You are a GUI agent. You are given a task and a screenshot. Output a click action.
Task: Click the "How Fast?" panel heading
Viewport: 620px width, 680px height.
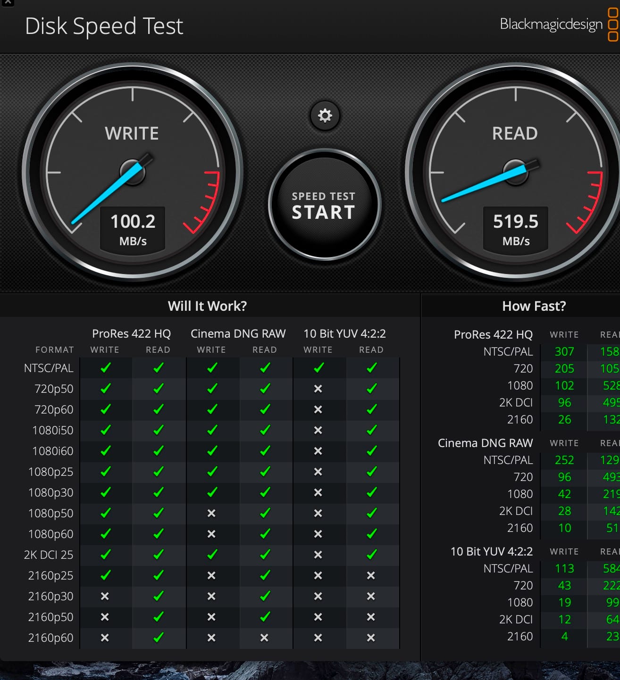[534, 306]
